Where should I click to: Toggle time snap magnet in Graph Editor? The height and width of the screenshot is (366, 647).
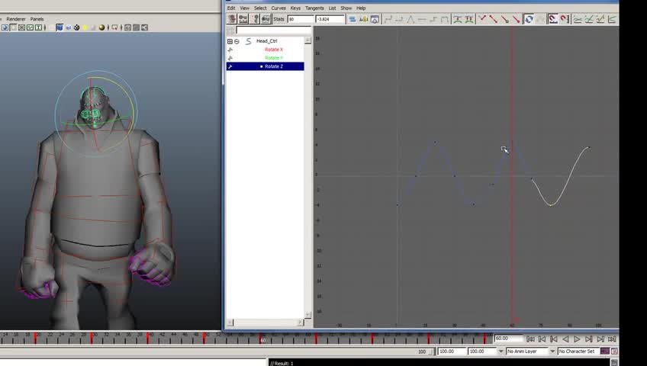pyautogui.click(x=552, y=19)
